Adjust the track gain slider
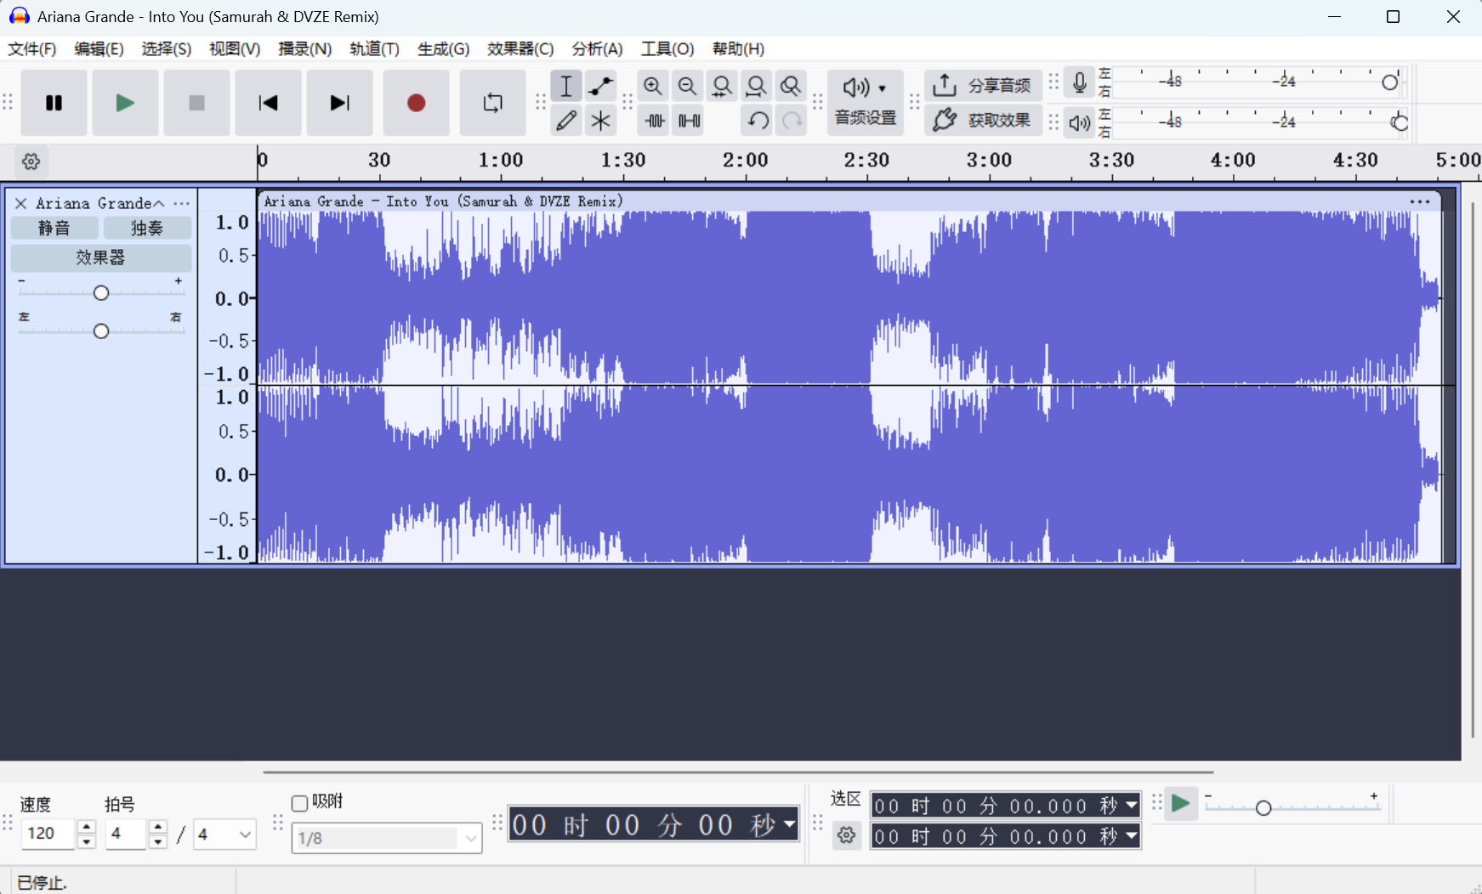The width and height of the screenshot is (1482, 894). 101,292
